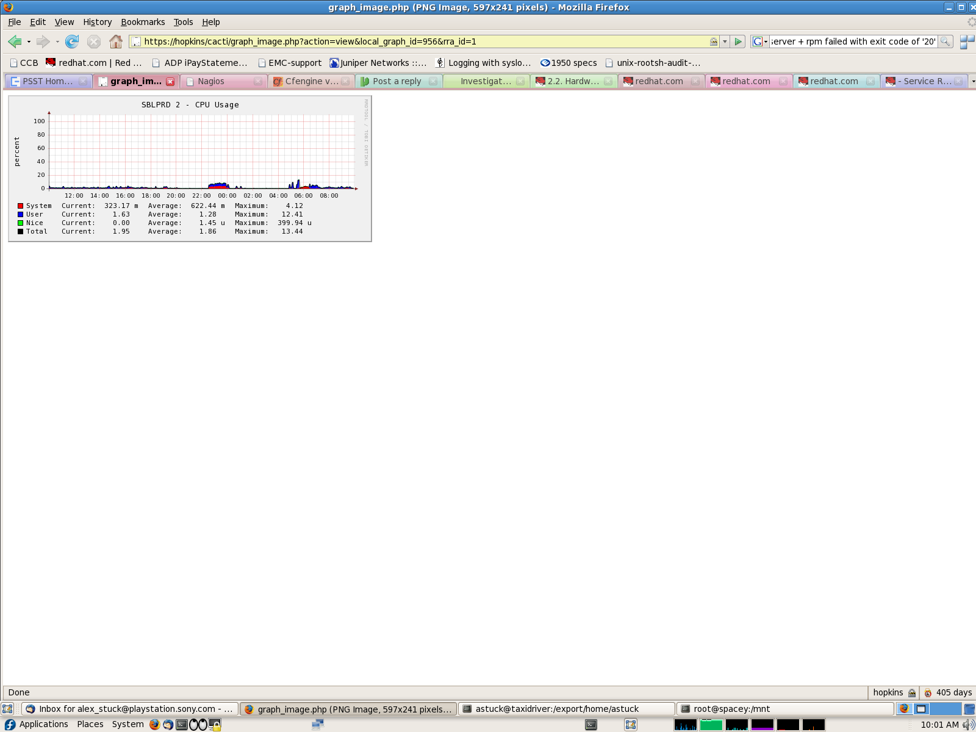Open the CCB bookmark
The image size is (976, 732).
tap(24, 63)
